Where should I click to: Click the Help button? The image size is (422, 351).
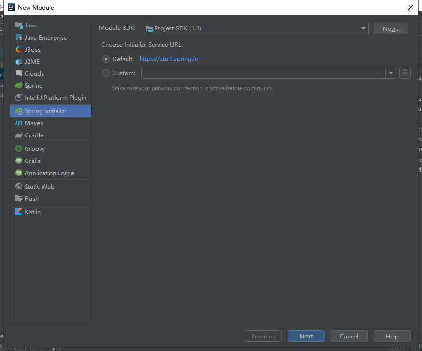[x=392, y=336]
